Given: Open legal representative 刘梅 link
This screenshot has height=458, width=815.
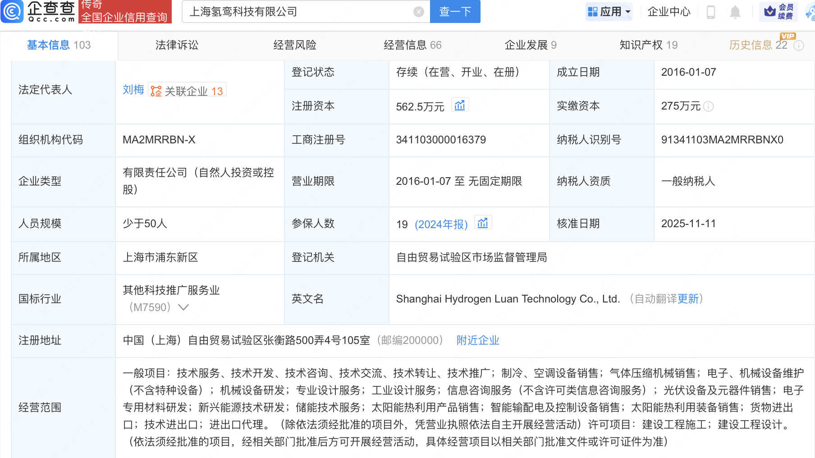Looking at the screenshot, I should (x=133, y=90).
